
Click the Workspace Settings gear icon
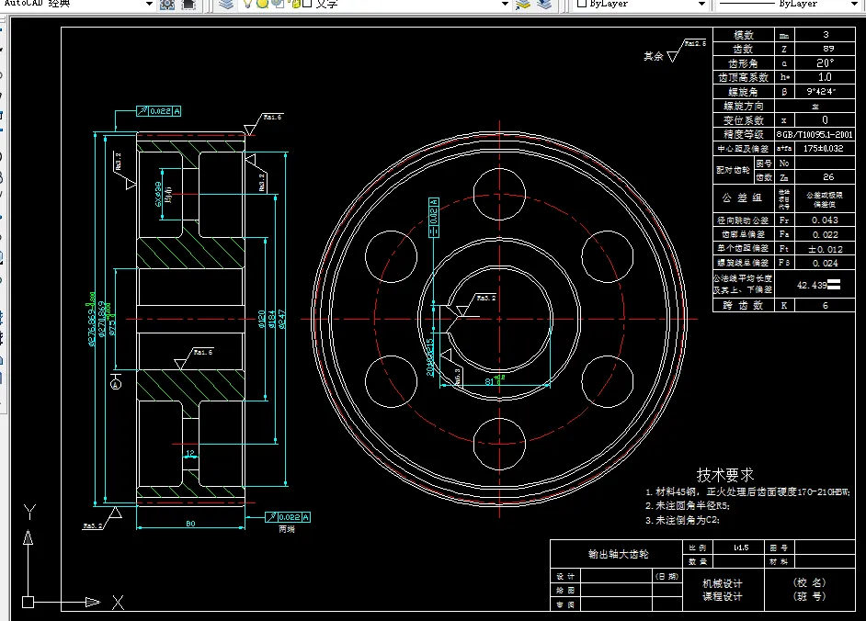pyautogui.click(x=166, y=5)
